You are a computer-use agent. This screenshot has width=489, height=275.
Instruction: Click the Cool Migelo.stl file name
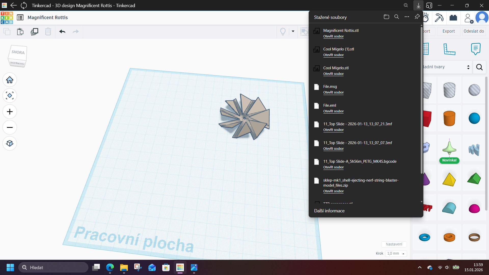click(336, 68)
